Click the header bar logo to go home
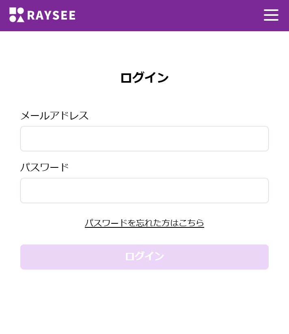This screenshot has width=289, height=334. coord(42,15)
